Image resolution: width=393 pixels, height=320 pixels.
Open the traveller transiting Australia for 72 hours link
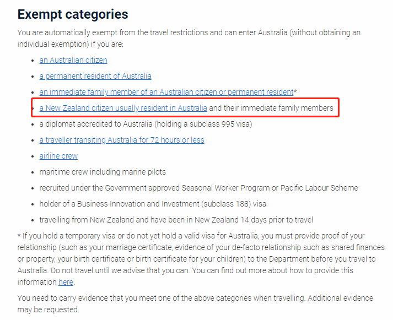click(122, 140)
